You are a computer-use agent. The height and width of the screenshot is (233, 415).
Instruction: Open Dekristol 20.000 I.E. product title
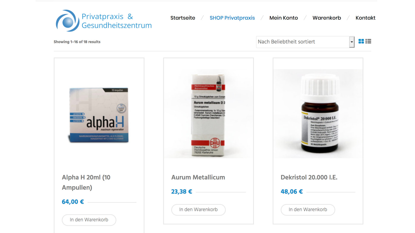tap(309, 177)
